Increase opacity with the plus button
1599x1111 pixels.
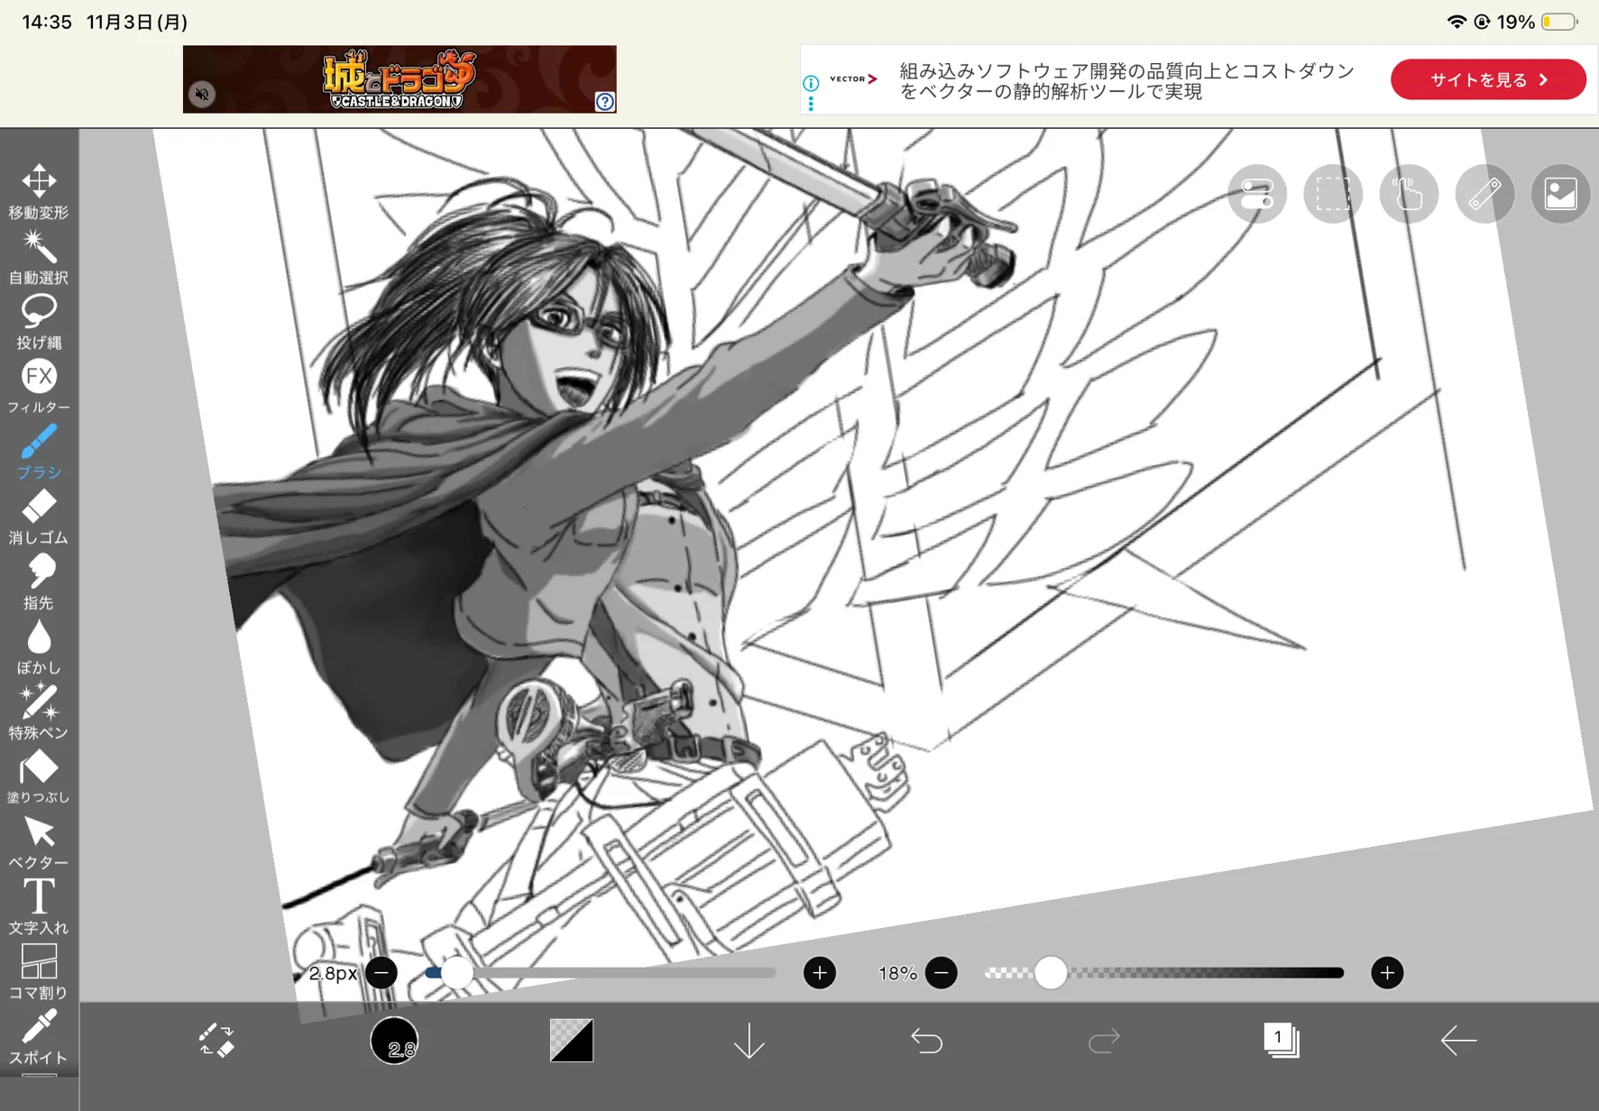[1387, 973]
